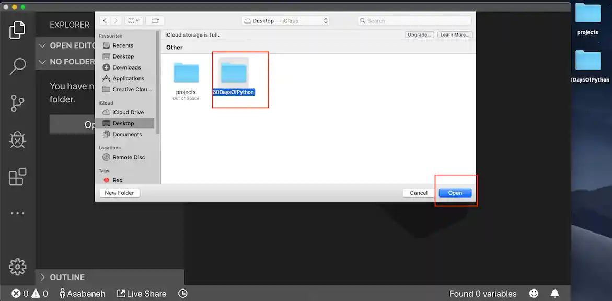
Task: Create a new folder via the toolbar icon
Action: click(x=155, y=21)
